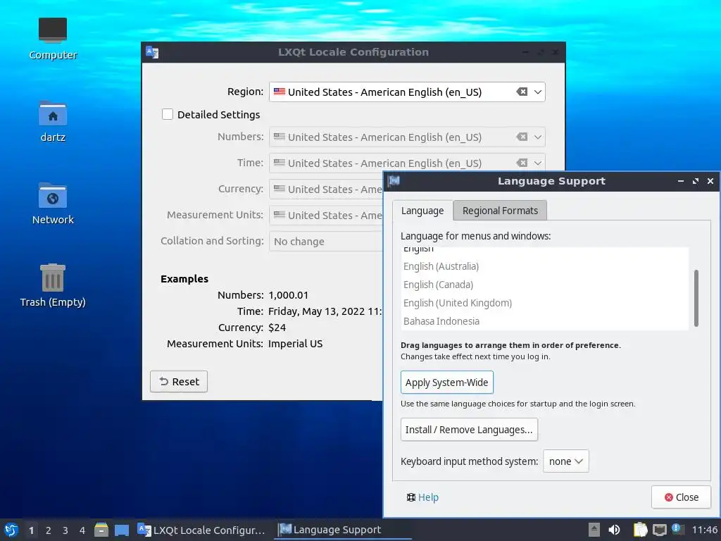Screen dimensions: 721x541
Task: Open the Currency locale combo box
Action: coord(326,189)
